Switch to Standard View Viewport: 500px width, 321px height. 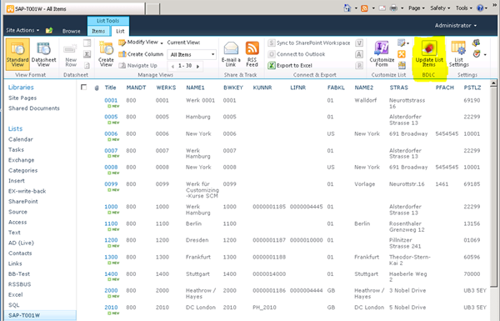point(17,54)
